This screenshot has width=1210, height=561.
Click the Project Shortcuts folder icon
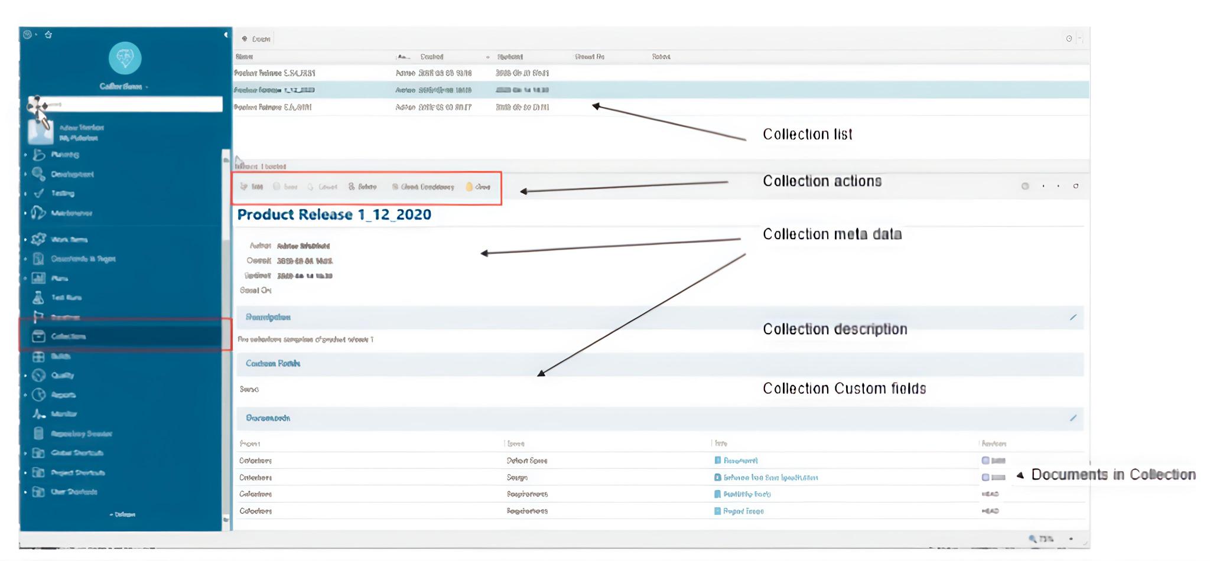pyautogui.click(x=38, y=472)
